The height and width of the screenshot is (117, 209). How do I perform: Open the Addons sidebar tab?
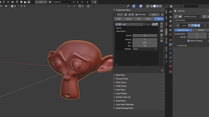[x=166, y=32]
